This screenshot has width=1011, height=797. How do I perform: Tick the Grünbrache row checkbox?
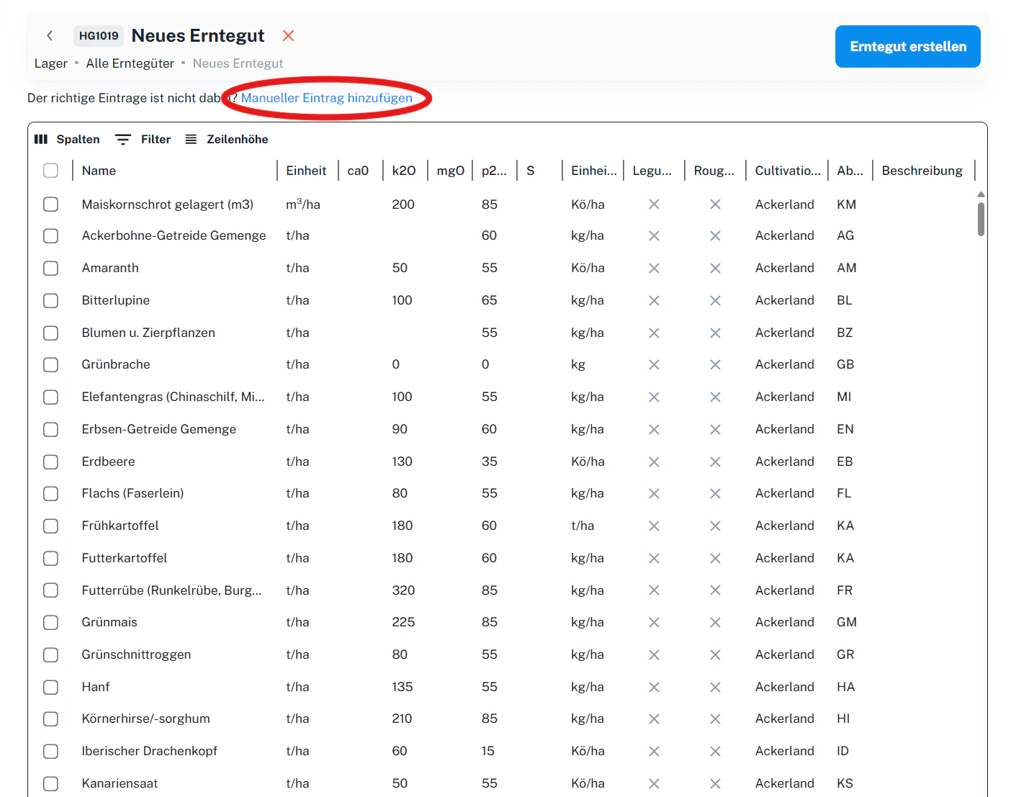pyautogui.click(x=50, y=364)
